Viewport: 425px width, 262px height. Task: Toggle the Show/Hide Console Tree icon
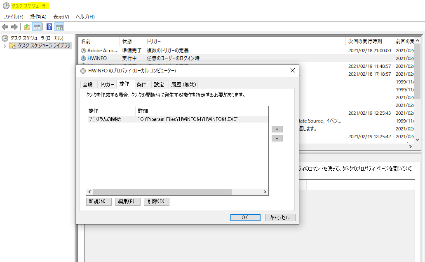(37, 27)
